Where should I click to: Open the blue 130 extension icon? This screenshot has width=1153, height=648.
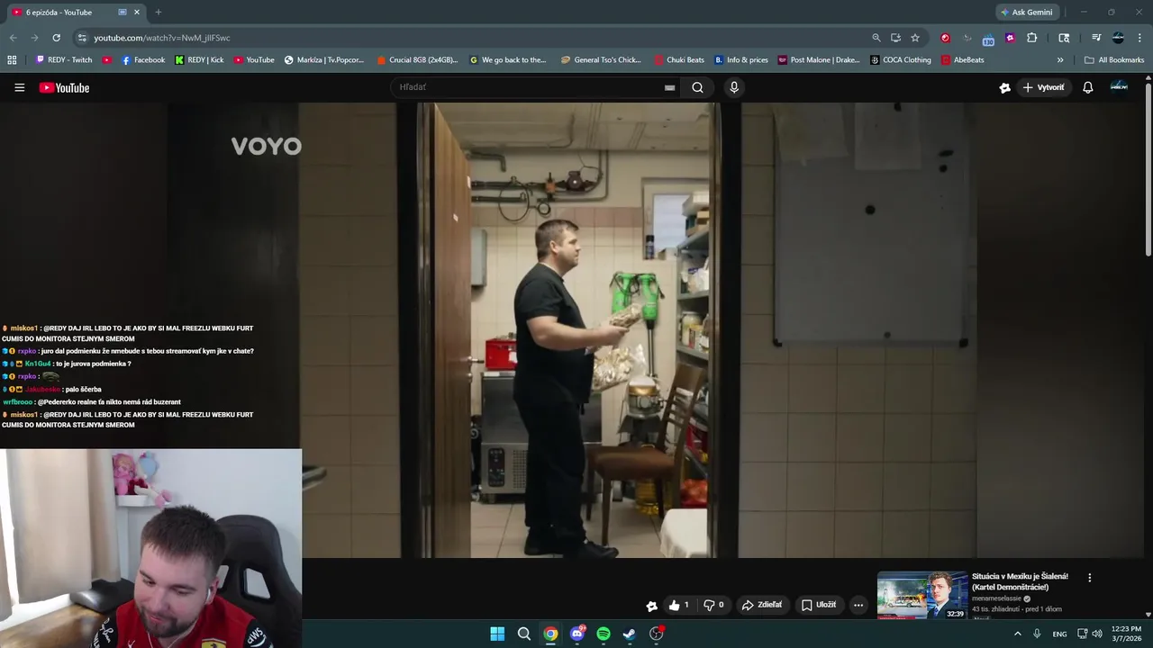pyautogui.click(x=988, y=39)
